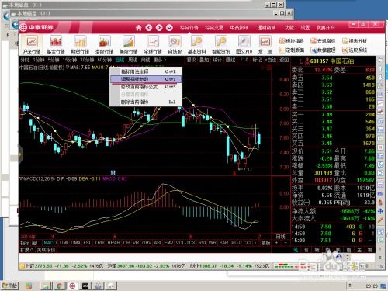The image size is (388, 291).
Task: Click the back arrow navigation icon
Action: (149, 28)
